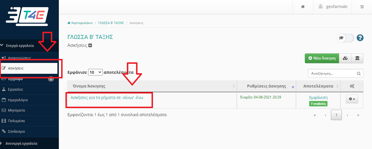Toggle the student view switch
The height and width of the screenshot is (149, 372).
pos(345,38)
